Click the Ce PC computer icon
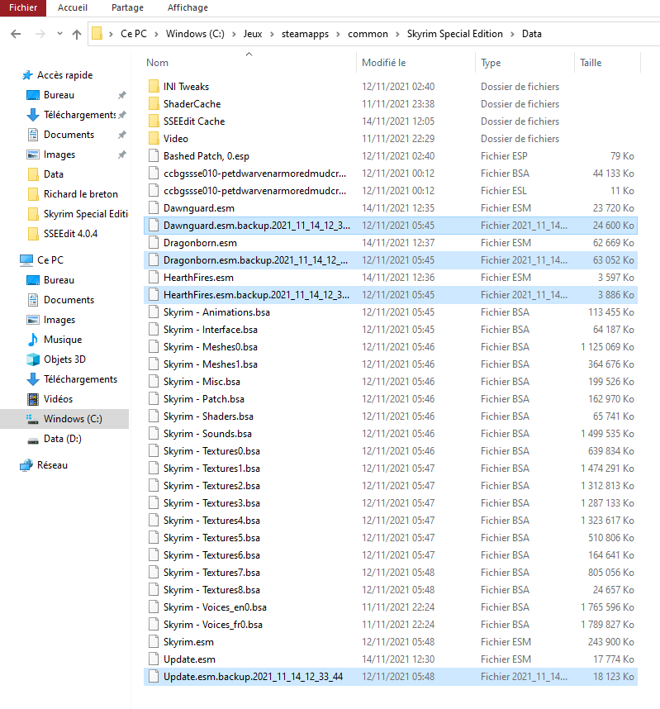The image size is (660, 709). pos(26,260)
